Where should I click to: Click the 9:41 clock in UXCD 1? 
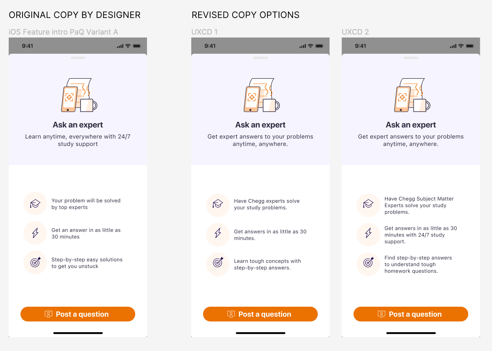pos(210,46)
